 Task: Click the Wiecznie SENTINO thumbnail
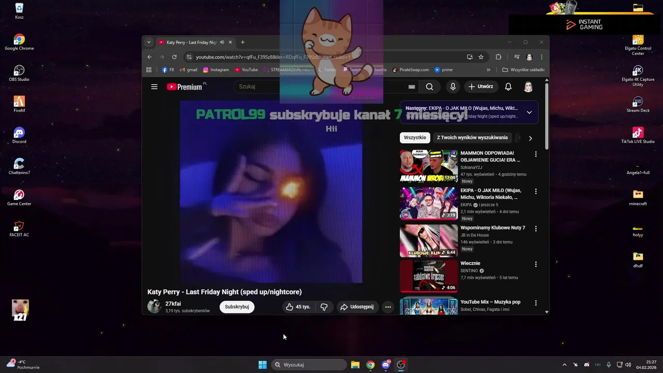tap(429, 276)
